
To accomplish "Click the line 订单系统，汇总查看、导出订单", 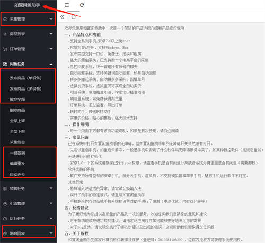I will [x=95, y=105].
